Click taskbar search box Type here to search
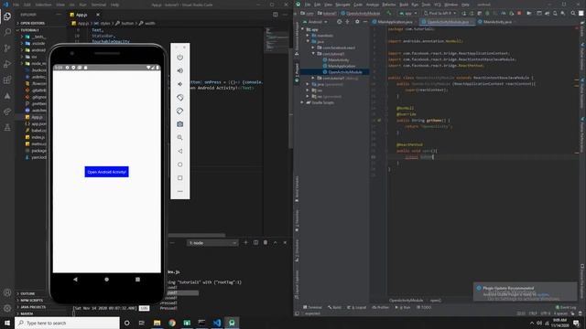The image size is (586, 329). [67, 323]
